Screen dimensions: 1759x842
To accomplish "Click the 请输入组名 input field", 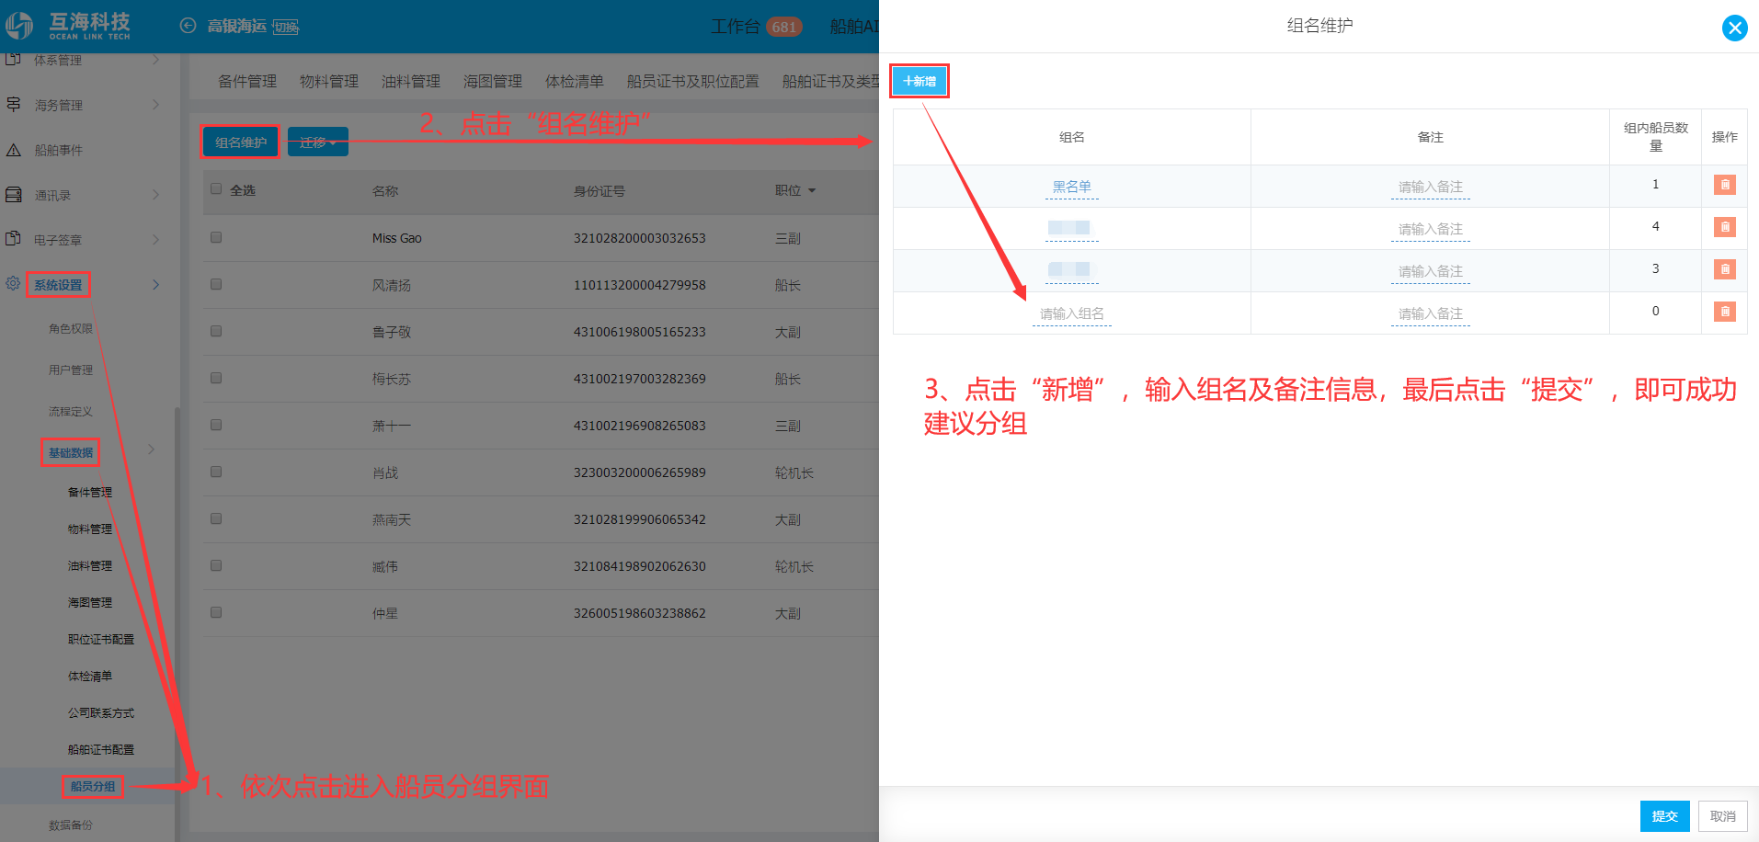I will pos(1072,313).
